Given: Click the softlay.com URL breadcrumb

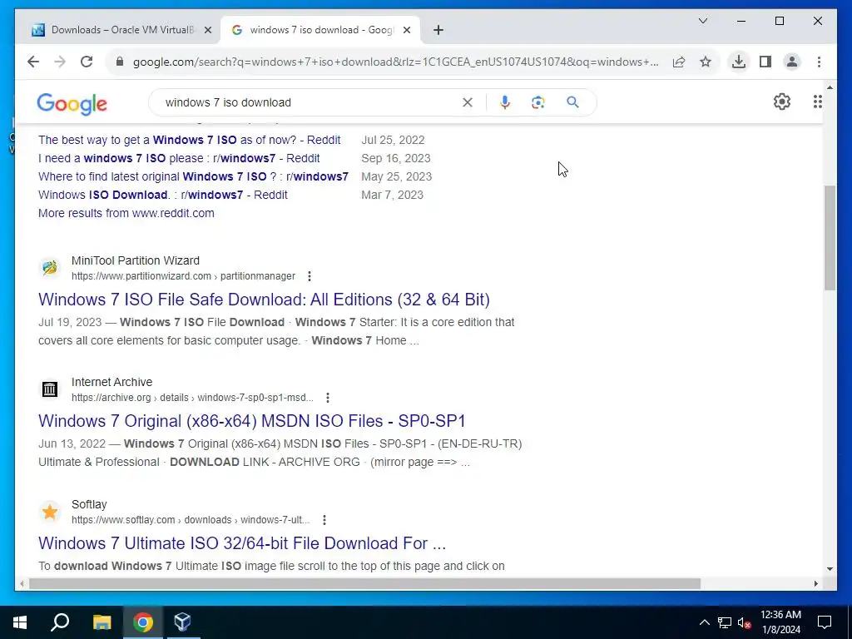Looking at the screenshot, I should coord(191,520).
